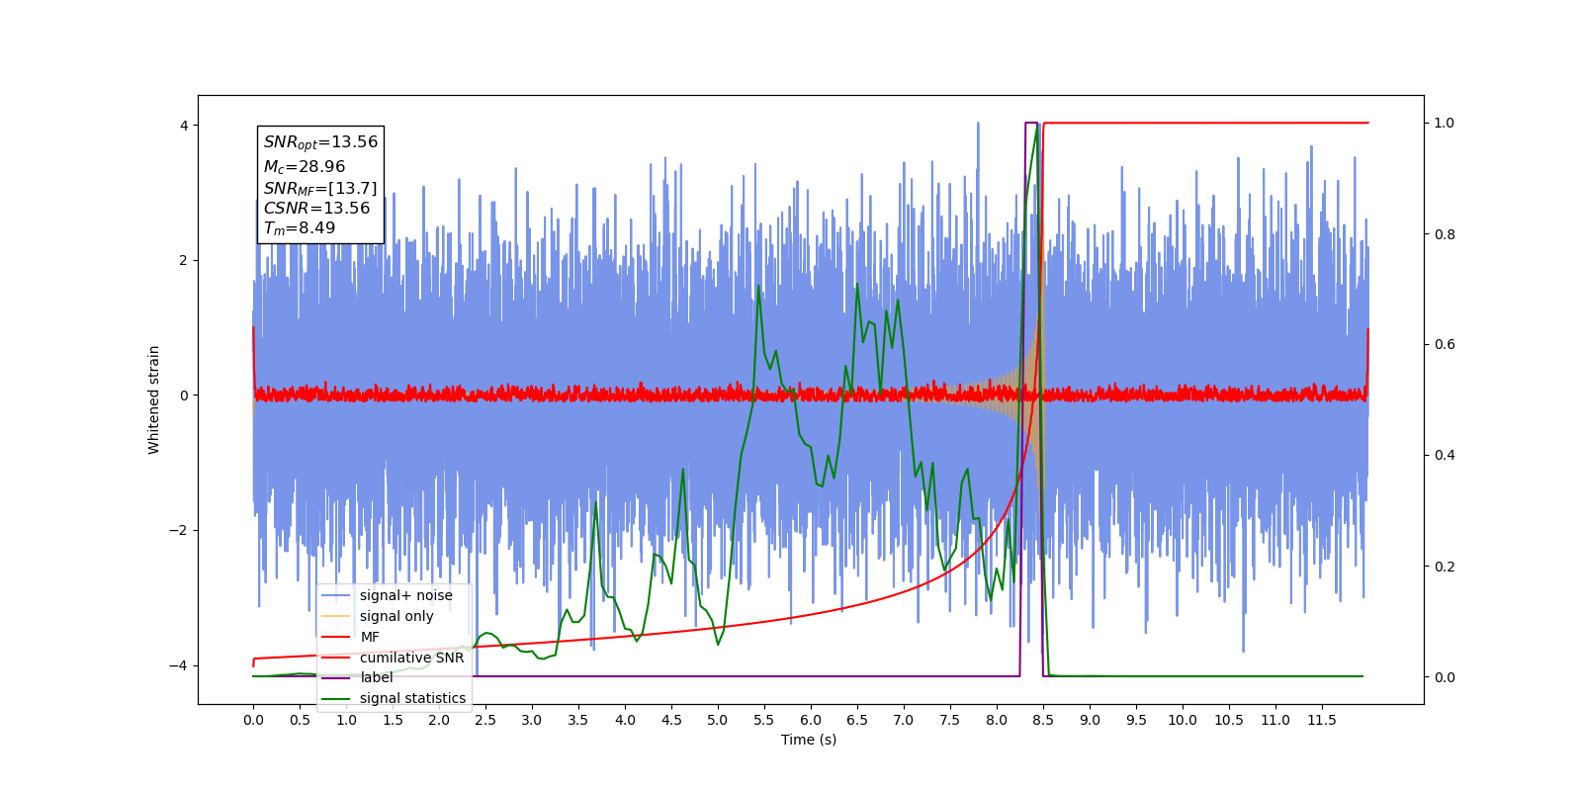Image resolution: width=1582 pixels, height=791 pixels.
Task: Click the left y-axis tick label 0
Action: (x=184, y=395)
